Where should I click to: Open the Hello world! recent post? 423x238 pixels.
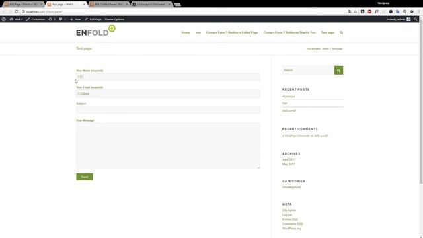pyautogui.click(x=289, y=110)
